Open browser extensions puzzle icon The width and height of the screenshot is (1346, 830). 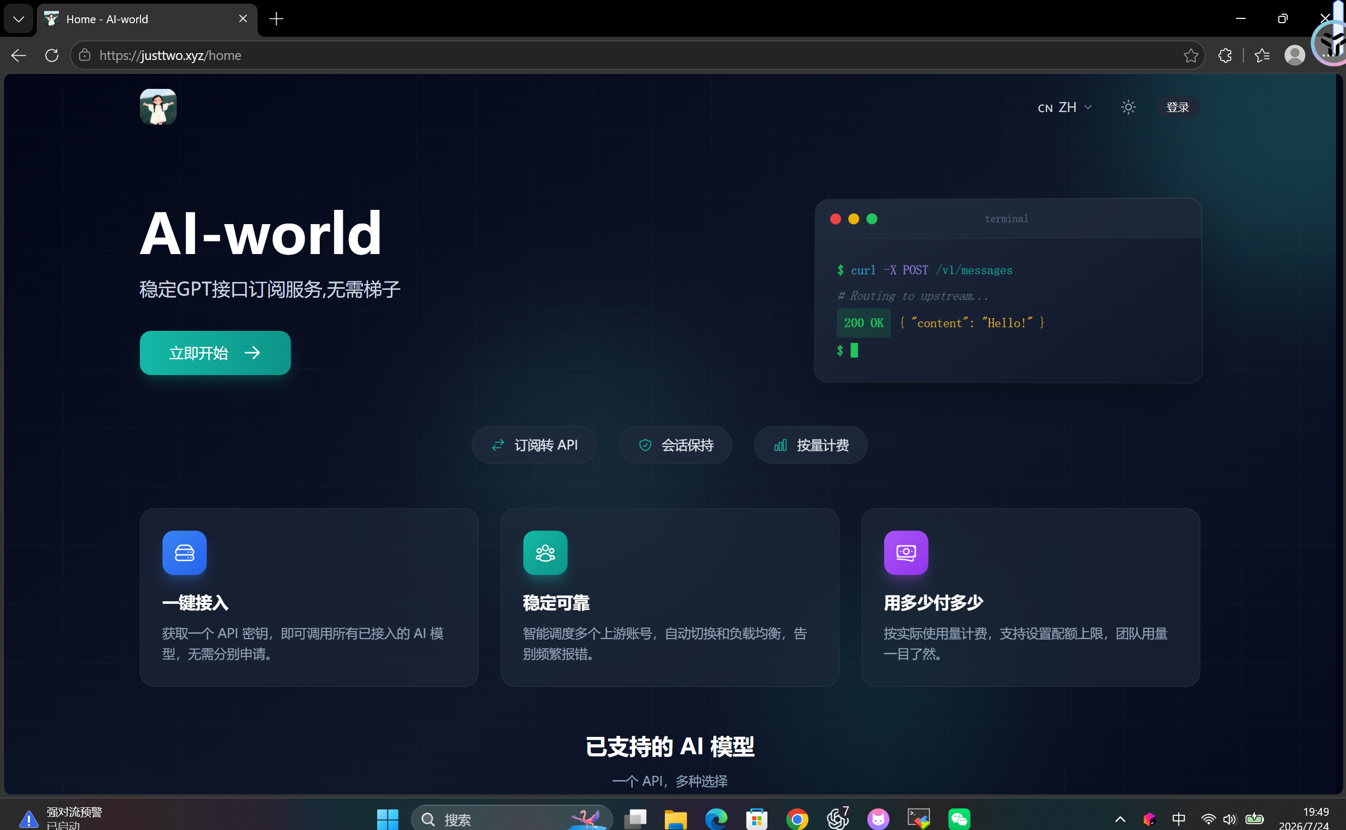coord(1224,55)
